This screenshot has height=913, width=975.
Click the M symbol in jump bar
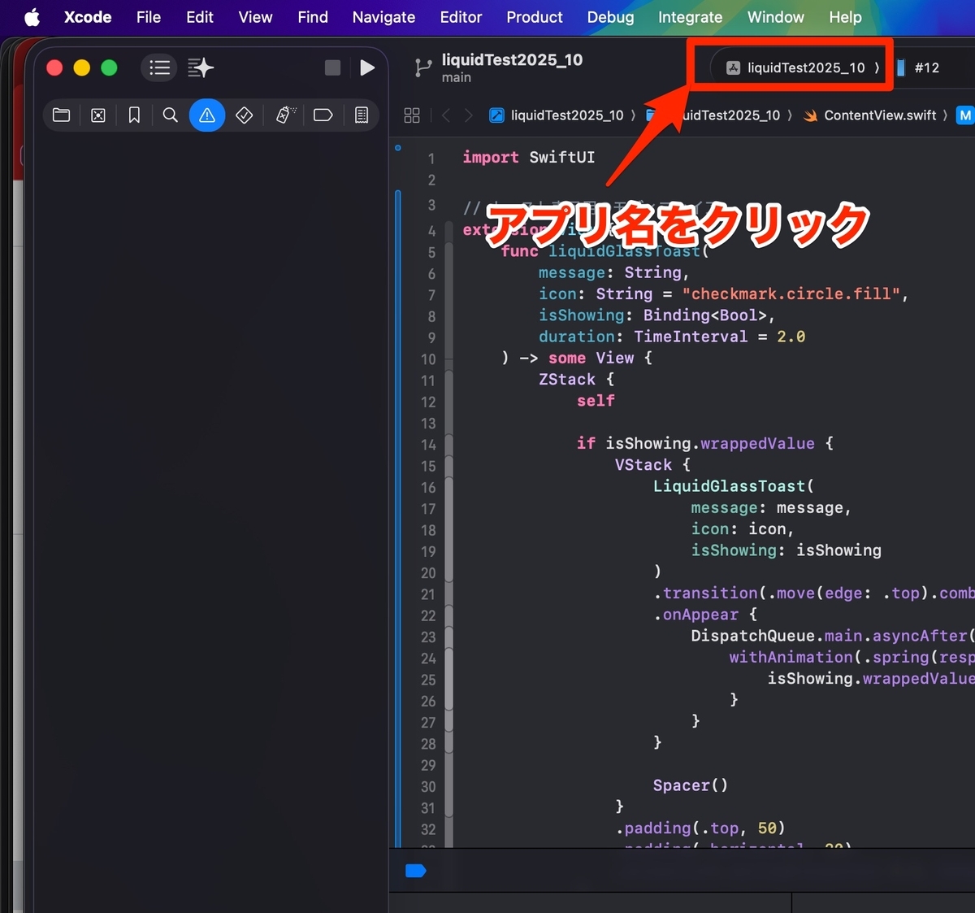coord(964,115)
